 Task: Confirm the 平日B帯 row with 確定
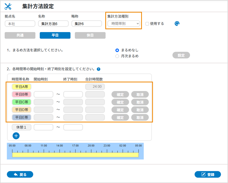[x=120, y=94]
